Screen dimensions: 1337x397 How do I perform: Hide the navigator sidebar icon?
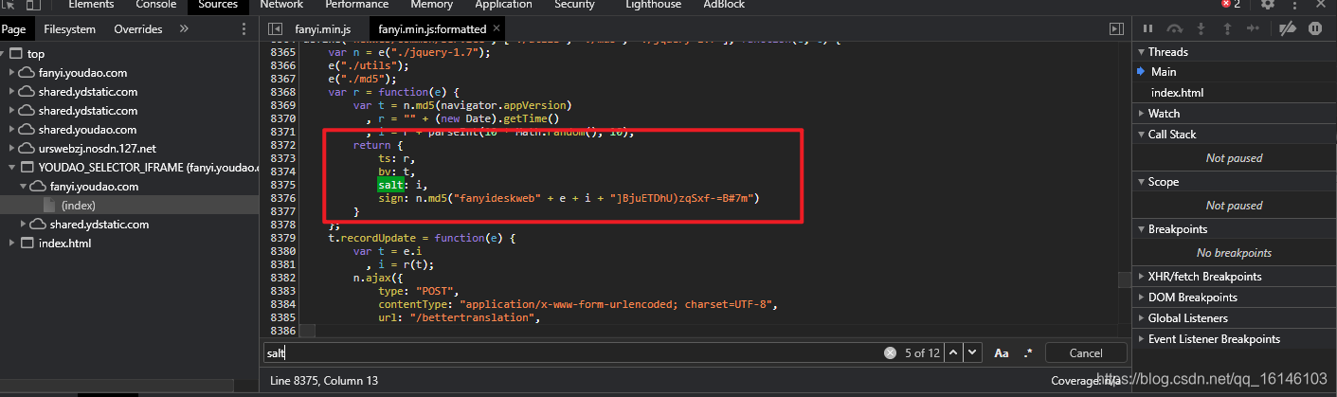[x=275, y=29]
